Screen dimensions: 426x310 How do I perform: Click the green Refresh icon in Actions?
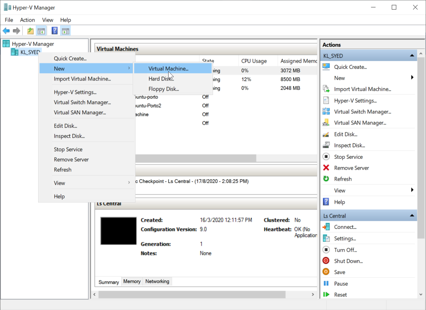pyautogui.click(x=326, y=179)
